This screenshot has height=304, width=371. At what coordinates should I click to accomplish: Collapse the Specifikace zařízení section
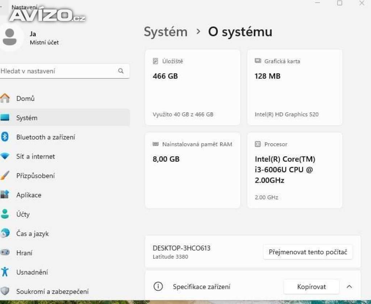click(349, 287)
